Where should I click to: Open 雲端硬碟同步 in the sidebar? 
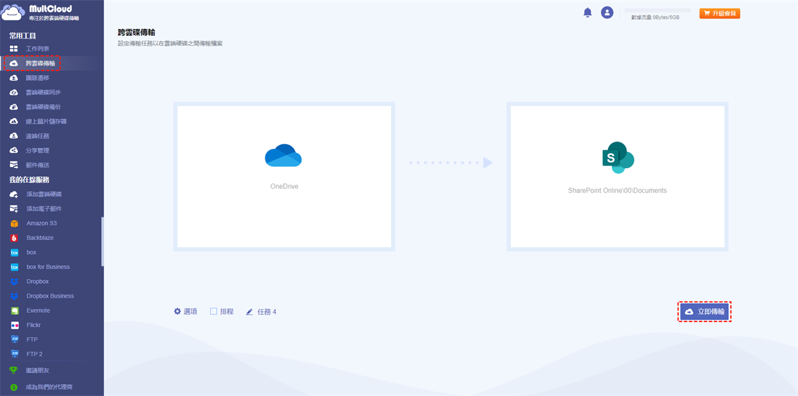tap(43, 92)
